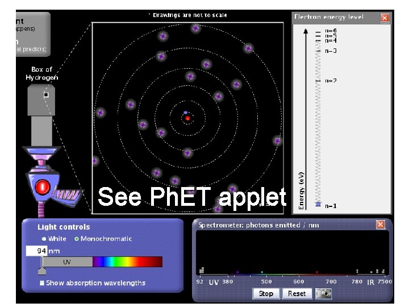Click the '7500' spectrometer axis label
The image size is (409, 307).
click(385, 281)
